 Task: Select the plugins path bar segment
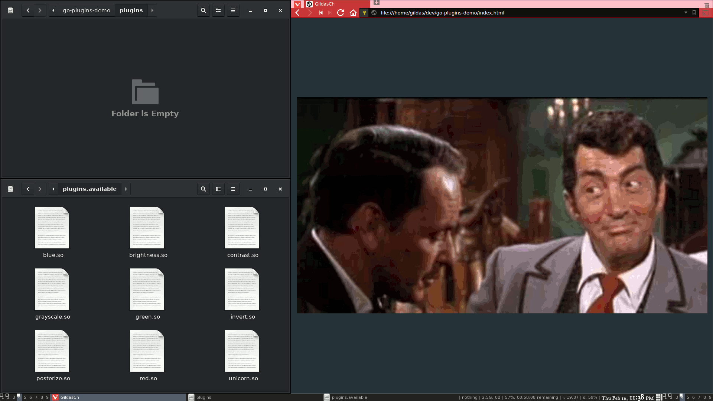click(131, 10)
